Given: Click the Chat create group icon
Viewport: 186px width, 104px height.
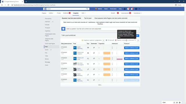Looking at the screenshot, I should tap(177, 103).
